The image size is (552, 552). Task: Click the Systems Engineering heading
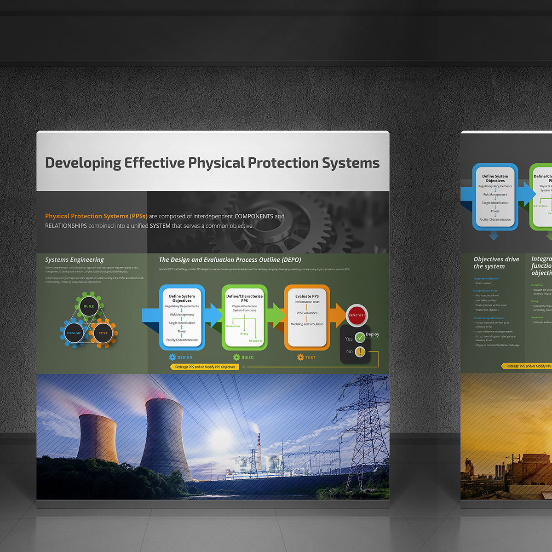pyautogui.click(x=75, y=260)
